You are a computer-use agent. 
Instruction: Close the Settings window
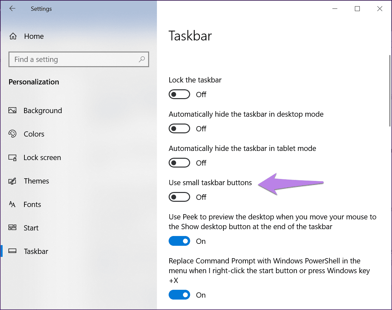click(x=380, y=9)
